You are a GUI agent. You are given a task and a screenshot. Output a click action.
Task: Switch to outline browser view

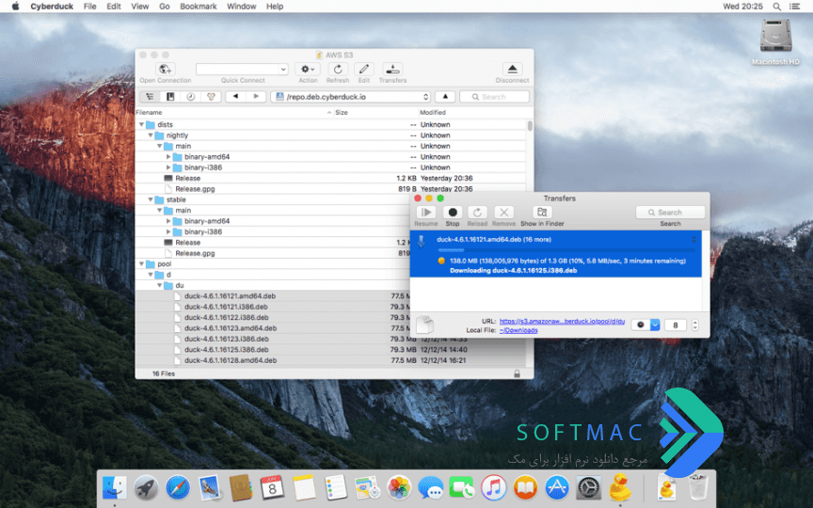(x=150, y=97)
